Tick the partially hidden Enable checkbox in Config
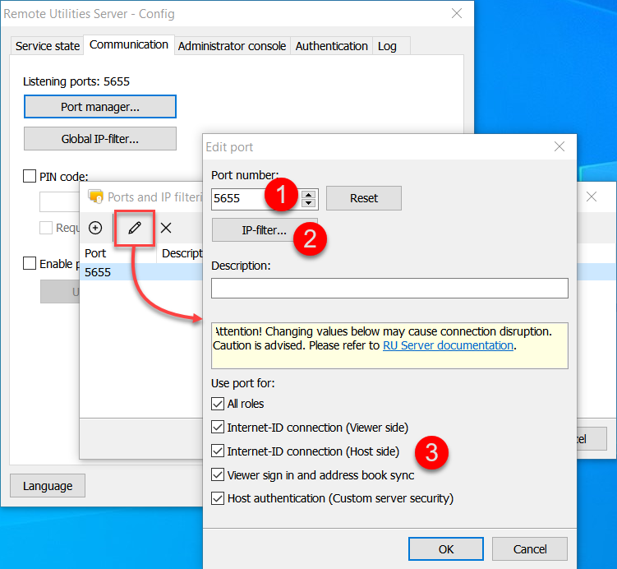 tap(30, 263)
